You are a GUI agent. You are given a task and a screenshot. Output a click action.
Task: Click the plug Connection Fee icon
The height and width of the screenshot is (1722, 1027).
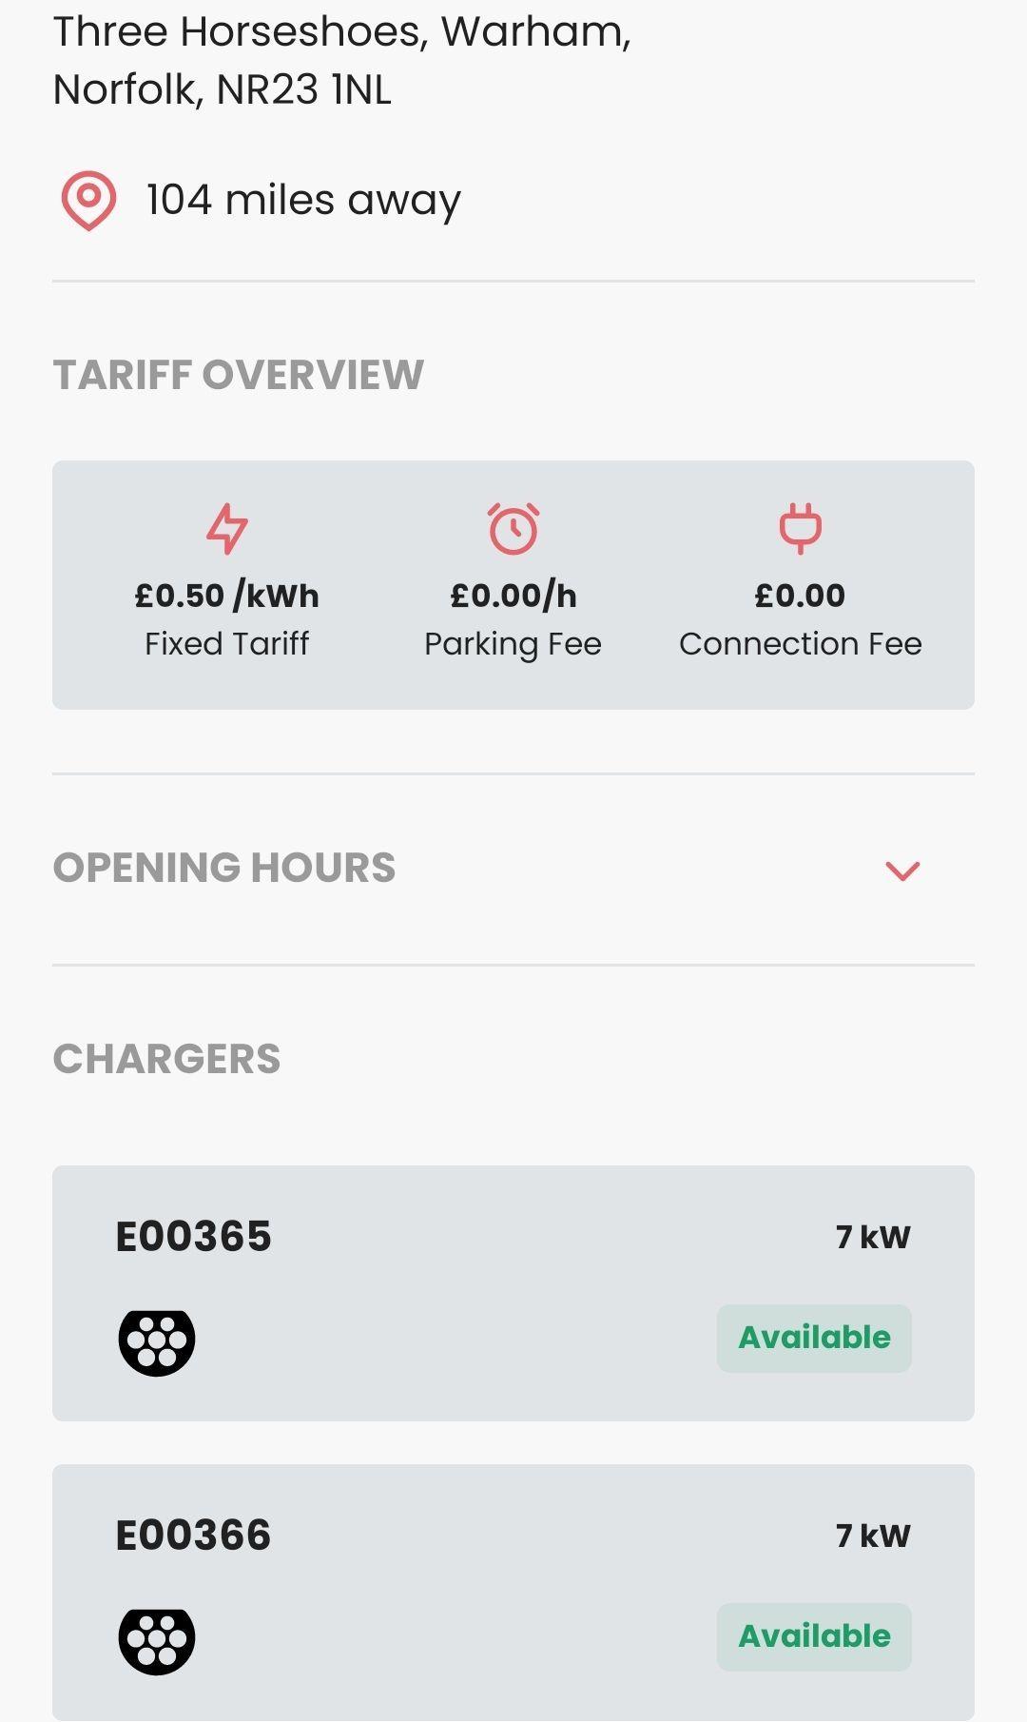(x=801, y=528)
